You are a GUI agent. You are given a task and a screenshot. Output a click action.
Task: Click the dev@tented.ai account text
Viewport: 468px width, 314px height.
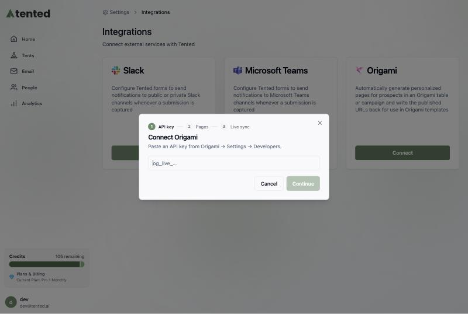35,306
